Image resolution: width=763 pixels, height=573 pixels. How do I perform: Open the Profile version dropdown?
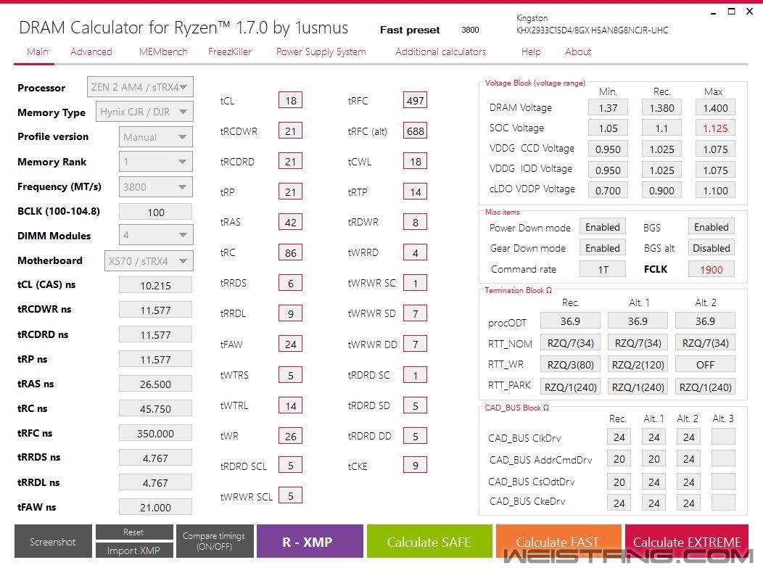156,137
